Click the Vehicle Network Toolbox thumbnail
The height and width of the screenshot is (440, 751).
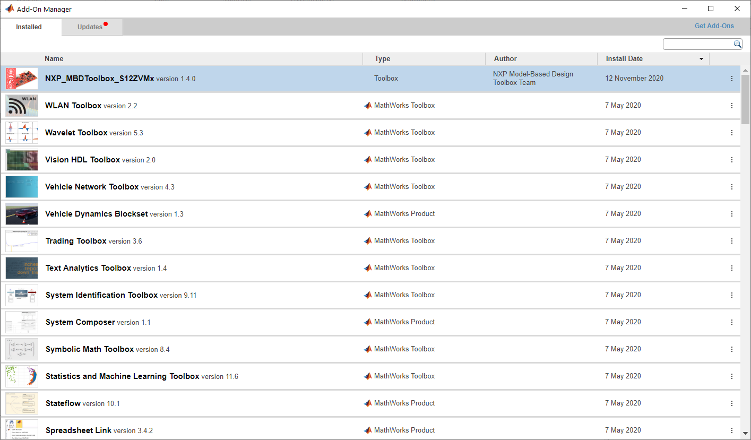tap(21, 186)
